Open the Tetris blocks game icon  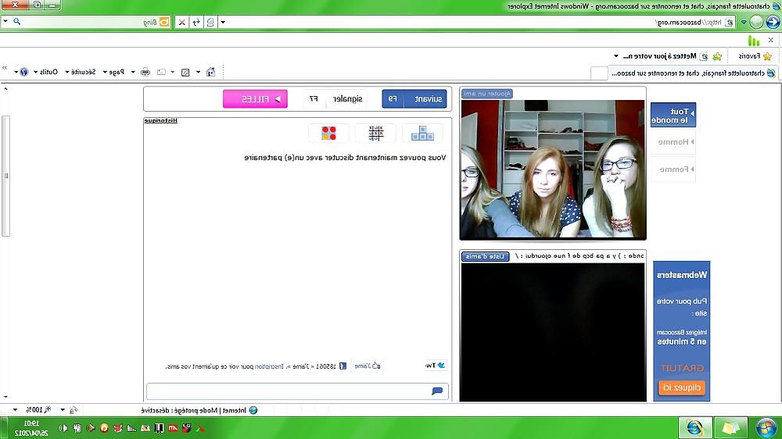click(x=422, y=133)
